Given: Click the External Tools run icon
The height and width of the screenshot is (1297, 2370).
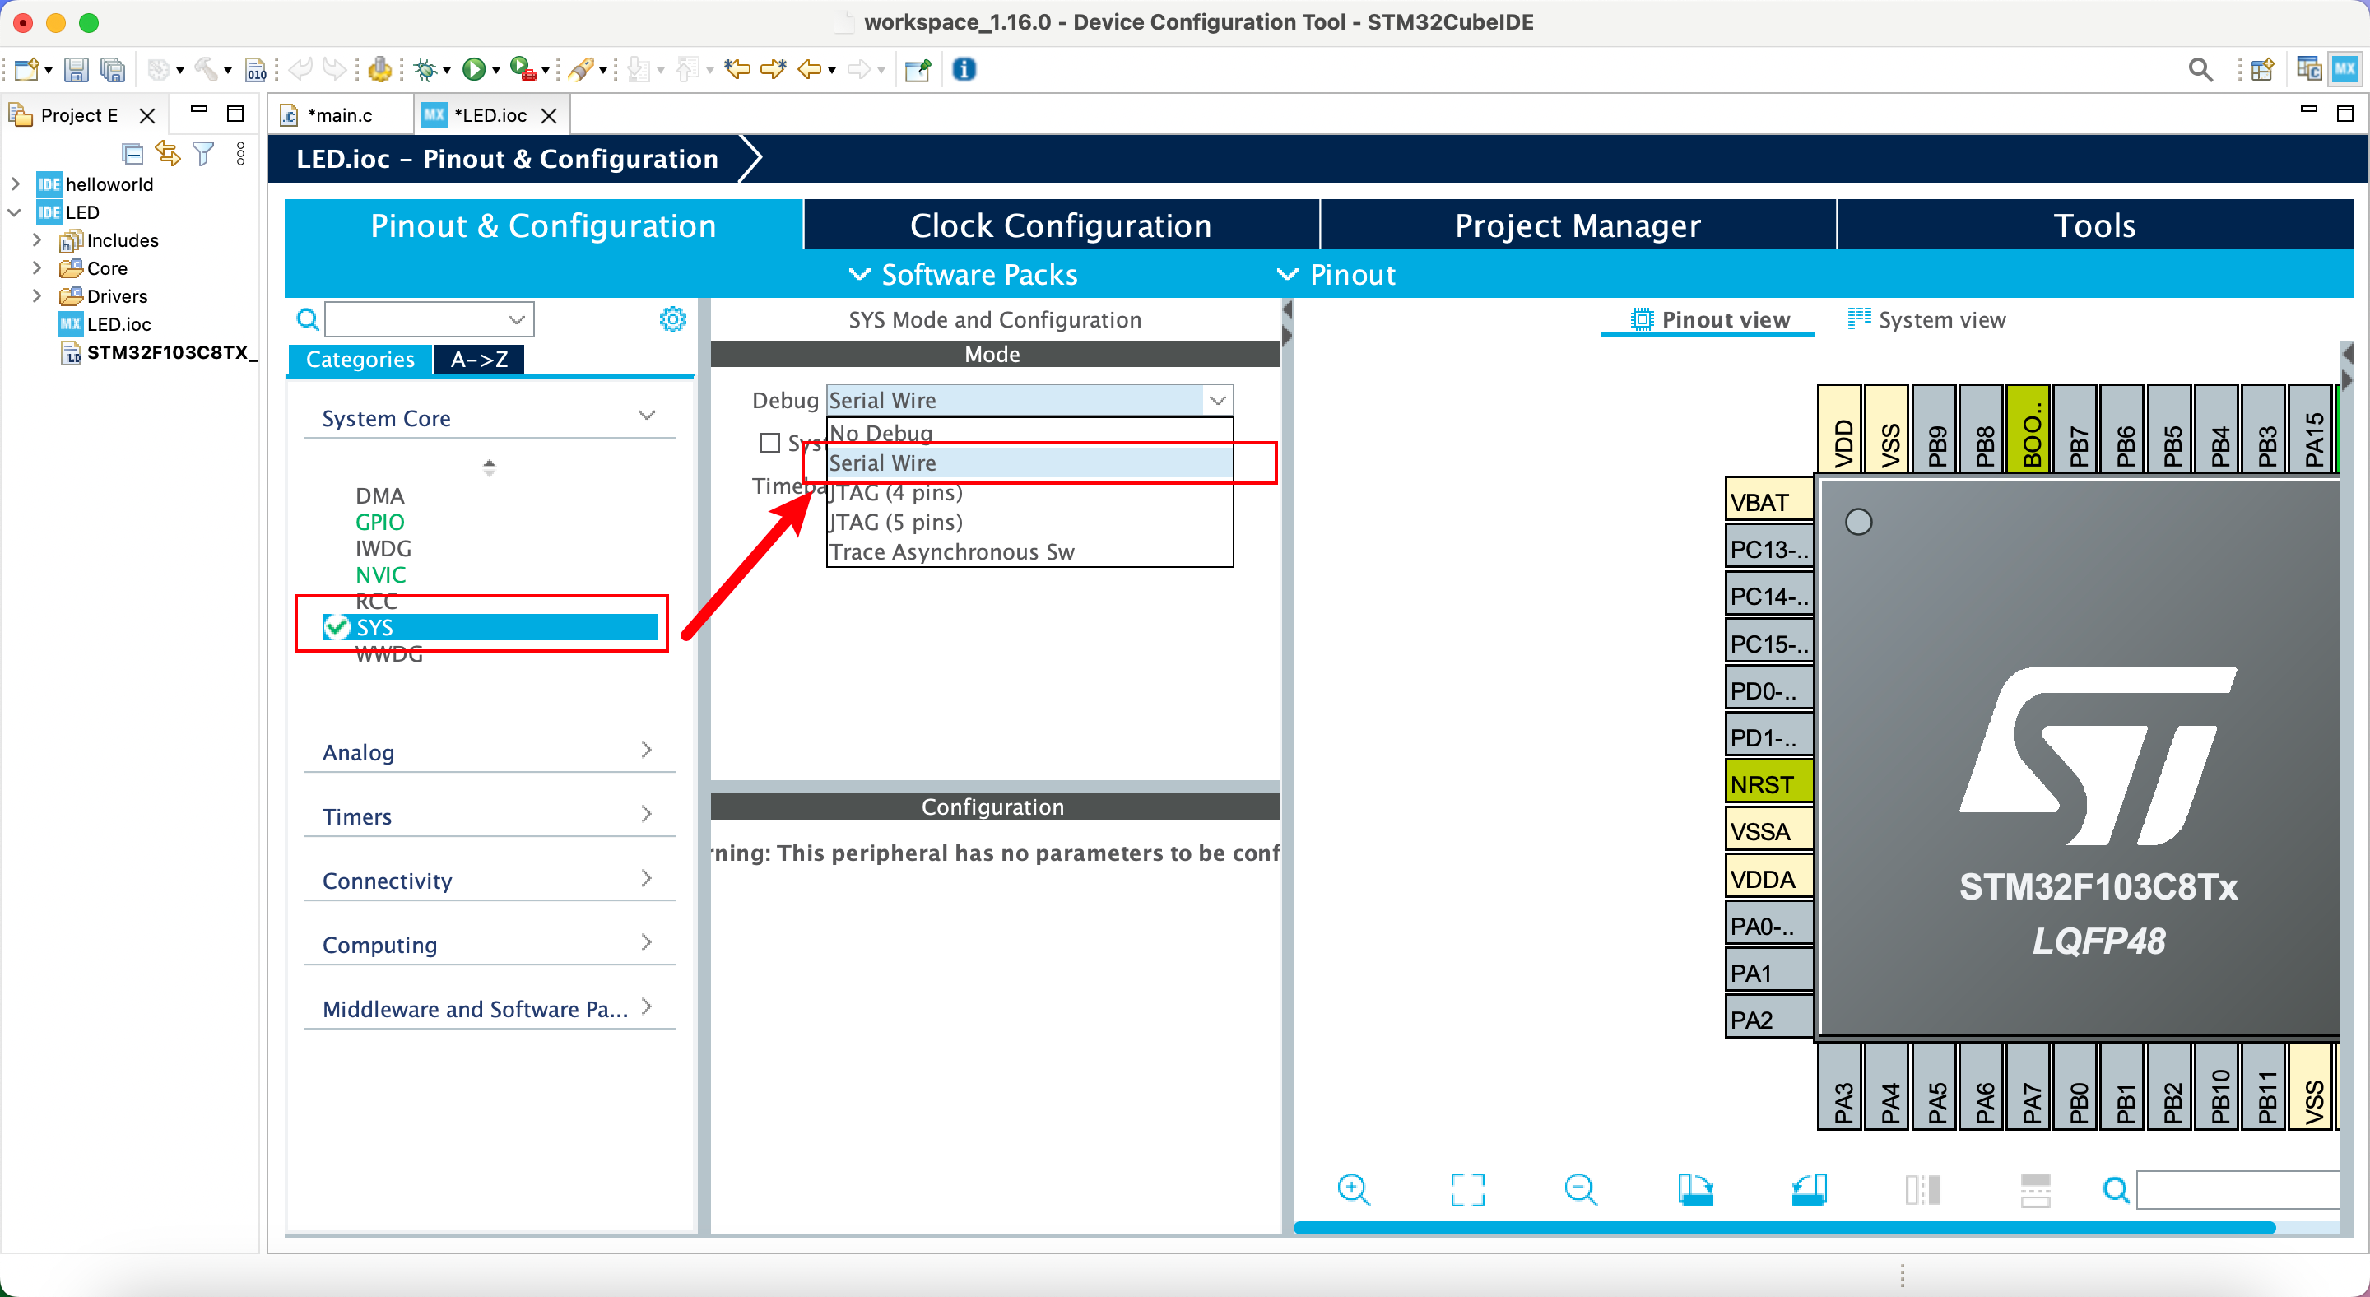Looking at the screenshot, I should tap(522, 69).
